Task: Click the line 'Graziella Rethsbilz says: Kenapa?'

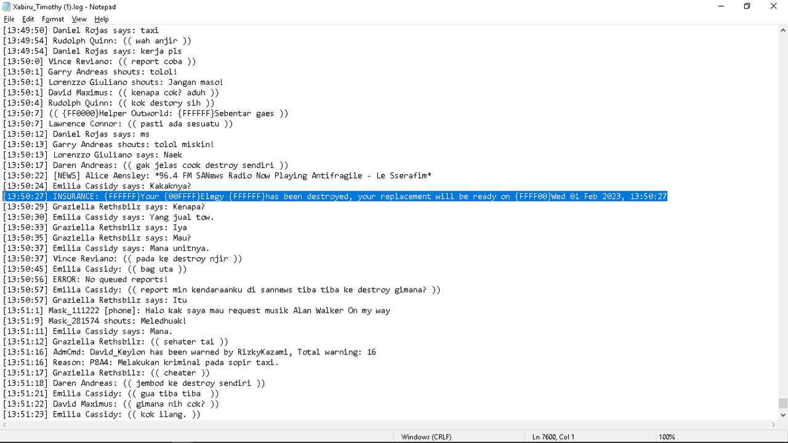Action: (x=104, y=207)
